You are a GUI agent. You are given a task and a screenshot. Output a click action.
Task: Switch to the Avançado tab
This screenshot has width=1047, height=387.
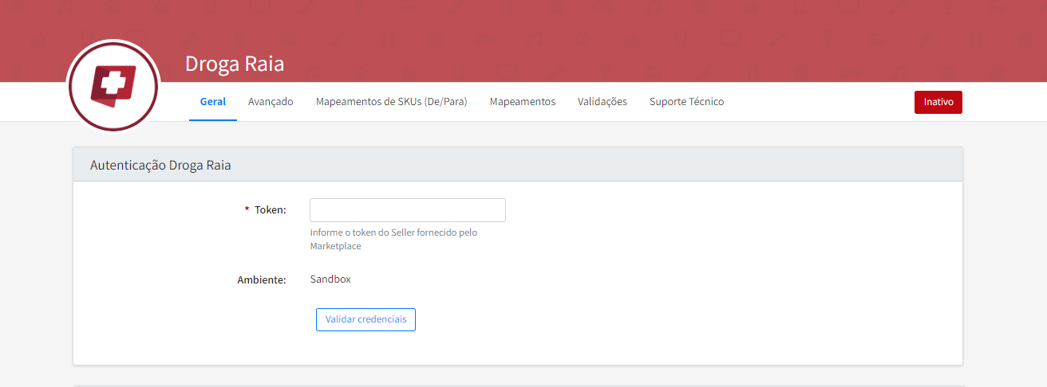(271, 102)
